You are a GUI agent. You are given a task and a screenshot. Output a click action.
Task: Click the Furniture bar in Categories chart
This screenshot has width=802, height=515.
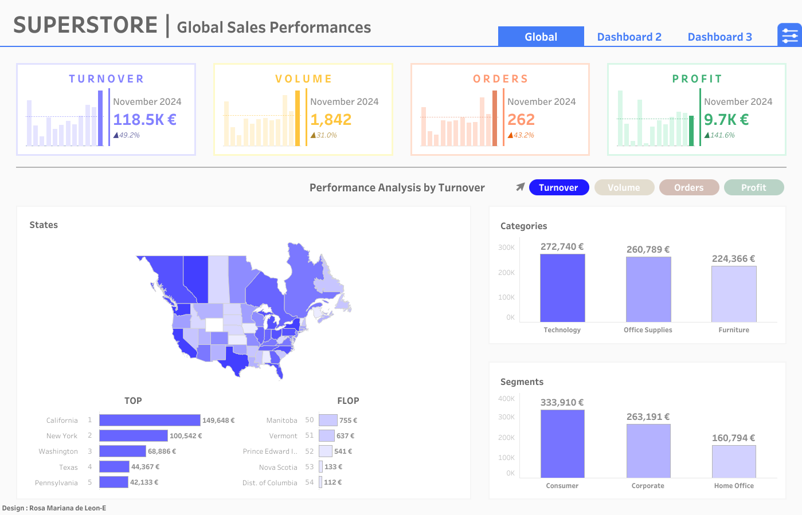(x=734, y=295)
